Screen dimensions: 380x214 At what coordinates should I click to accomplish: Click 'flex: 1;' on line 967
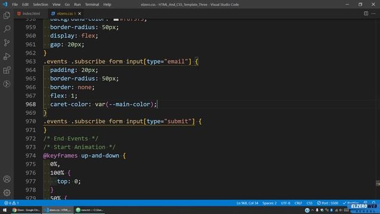tap(64, 96)
